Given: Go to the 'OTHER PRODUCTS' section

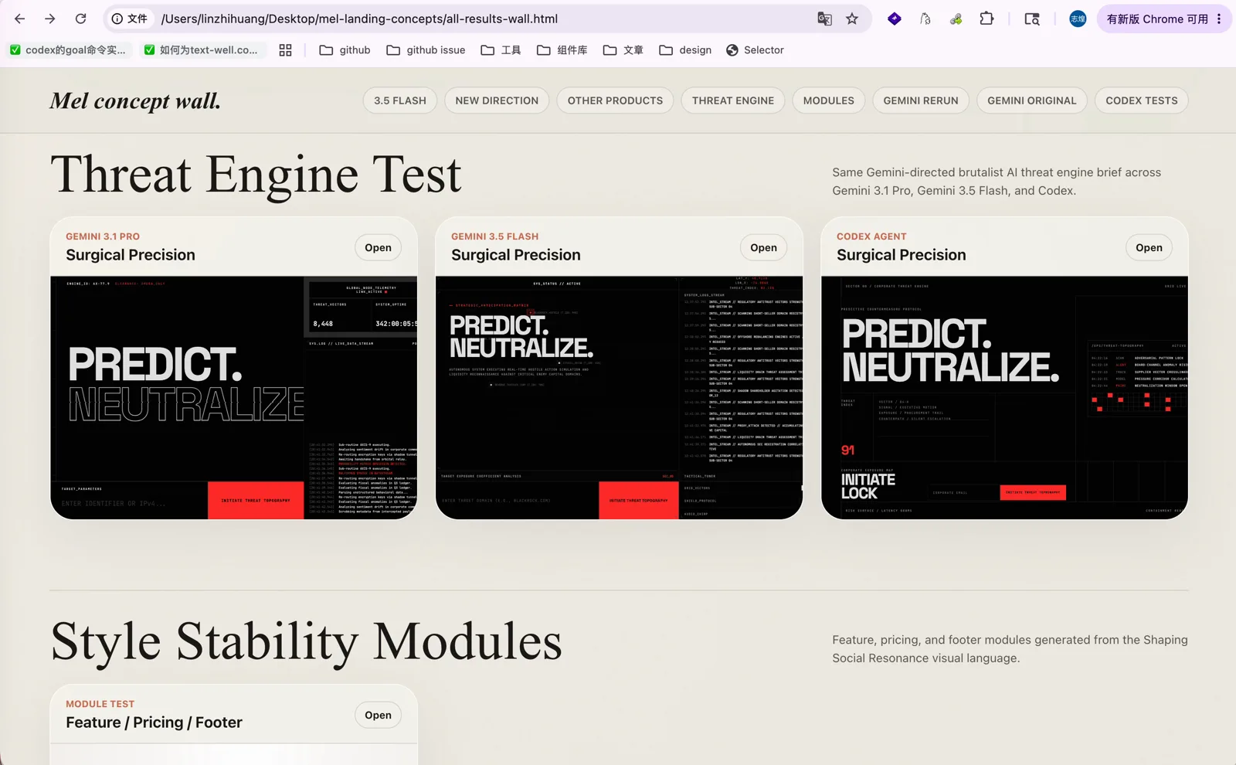Looking at the screenshot, I should pos(615,100).
